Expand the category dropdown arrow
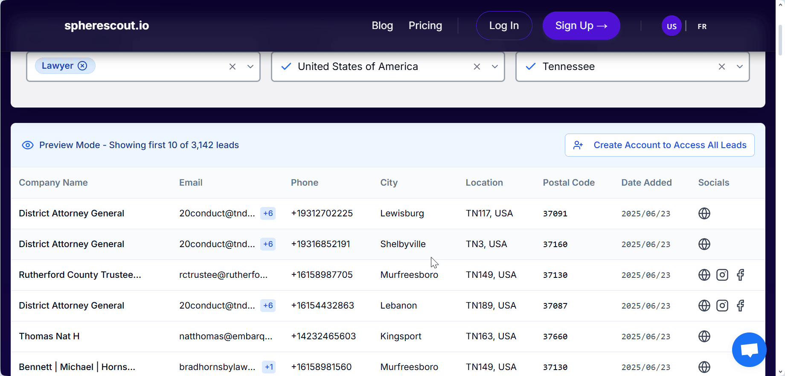This screenshot has width=785, height=376. coord(250,67)
